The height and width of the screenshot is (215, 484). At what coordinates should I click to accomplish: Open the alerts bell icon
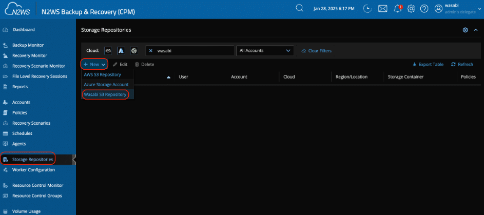coord(398,9)
